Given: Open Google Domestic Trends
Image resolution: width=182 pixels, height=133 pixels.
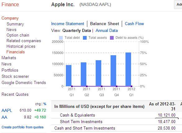Looking at the screenshot, I should [x=24, y=82].
